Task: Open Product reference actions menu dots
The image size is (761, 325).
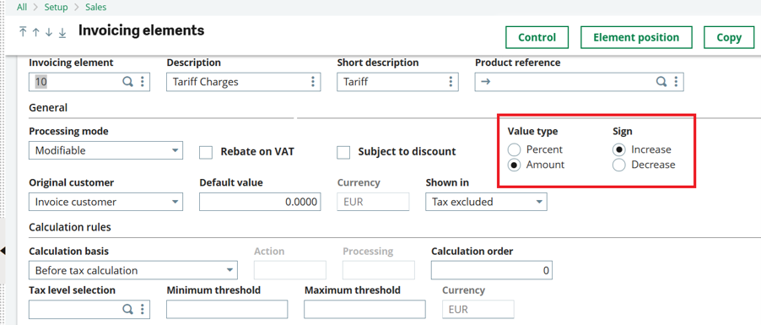Action: (676, 82)
